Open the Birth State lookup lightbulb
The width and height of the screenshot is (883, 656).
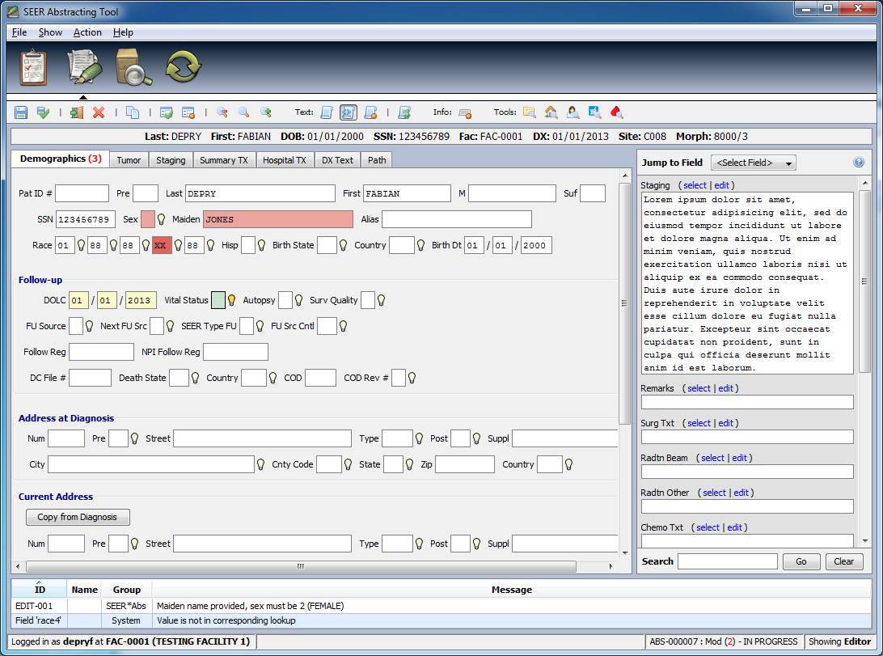pyautogui.click(x=343, y=246)
